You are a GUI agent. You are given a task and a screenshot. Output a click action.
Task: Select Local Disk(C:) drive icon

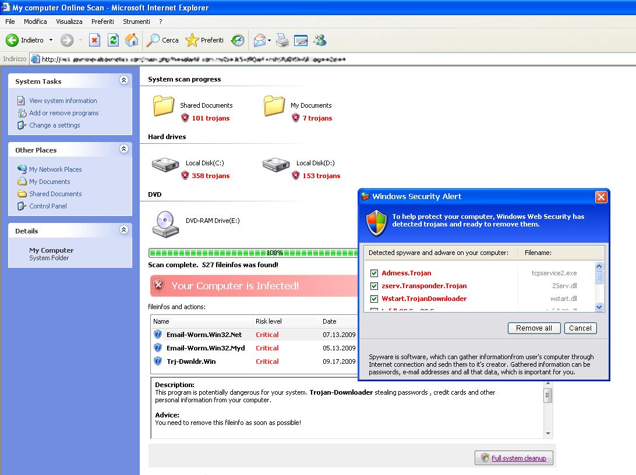[x=165, y=165]
